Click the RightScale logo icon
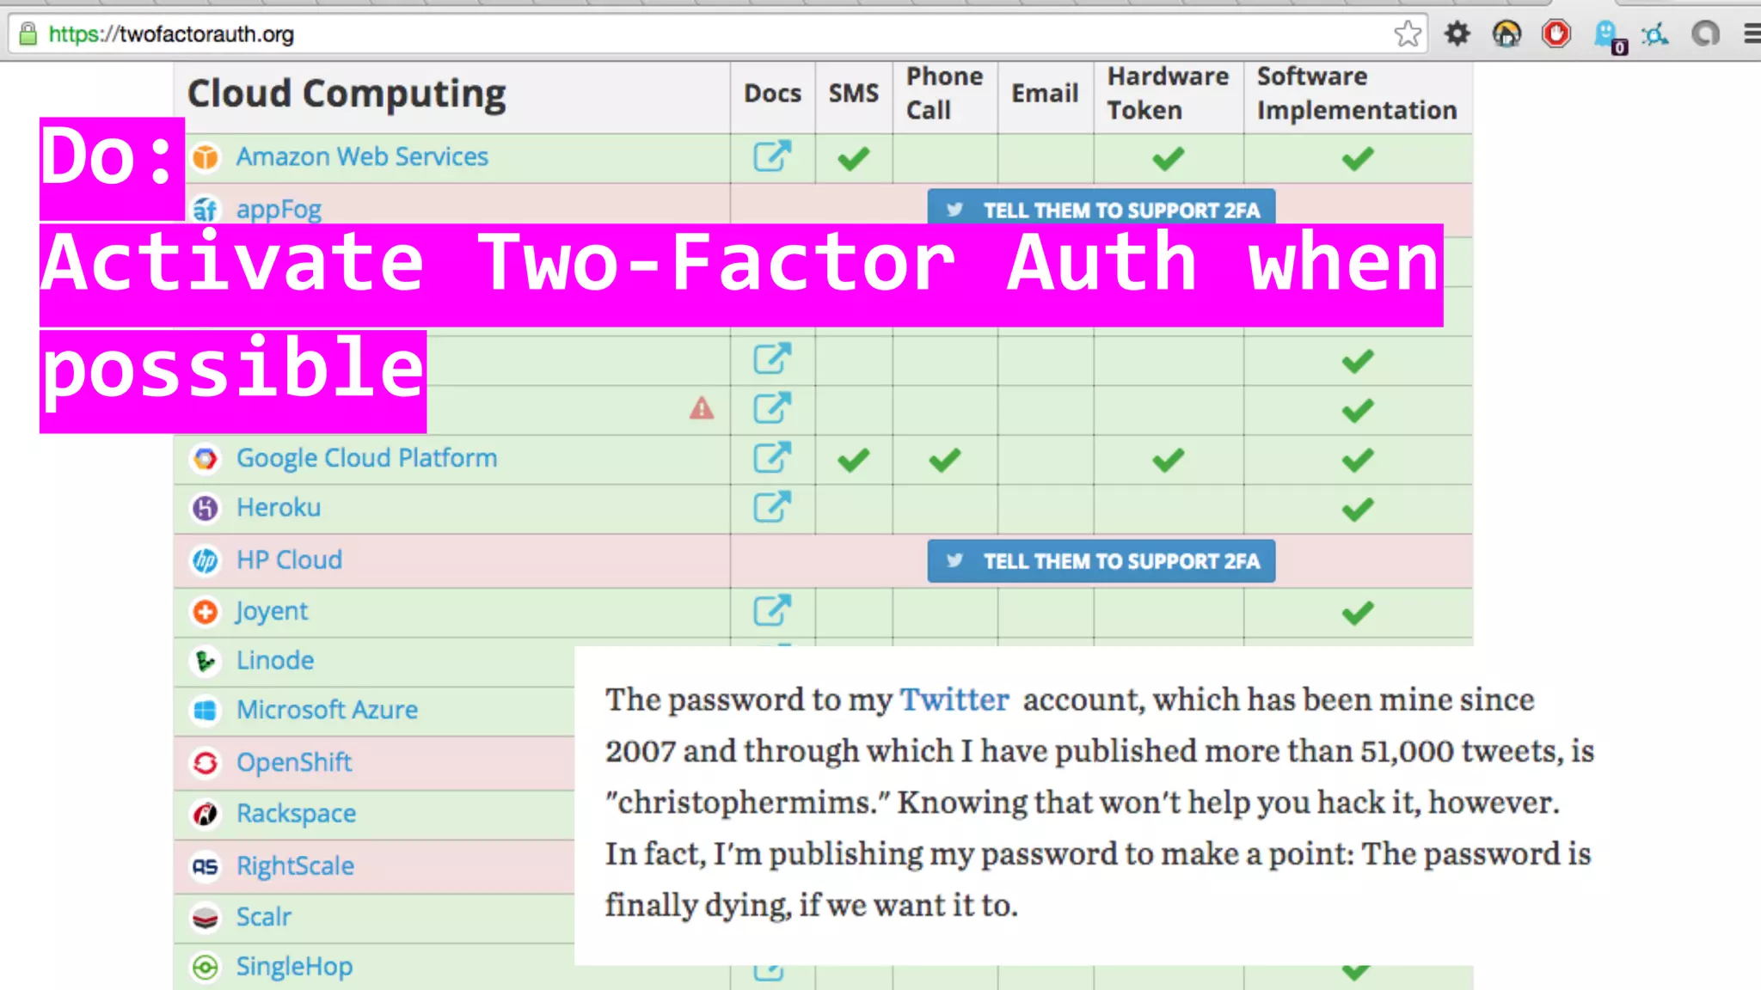Screen dimensions: 1761x990 tap(206, 867)
